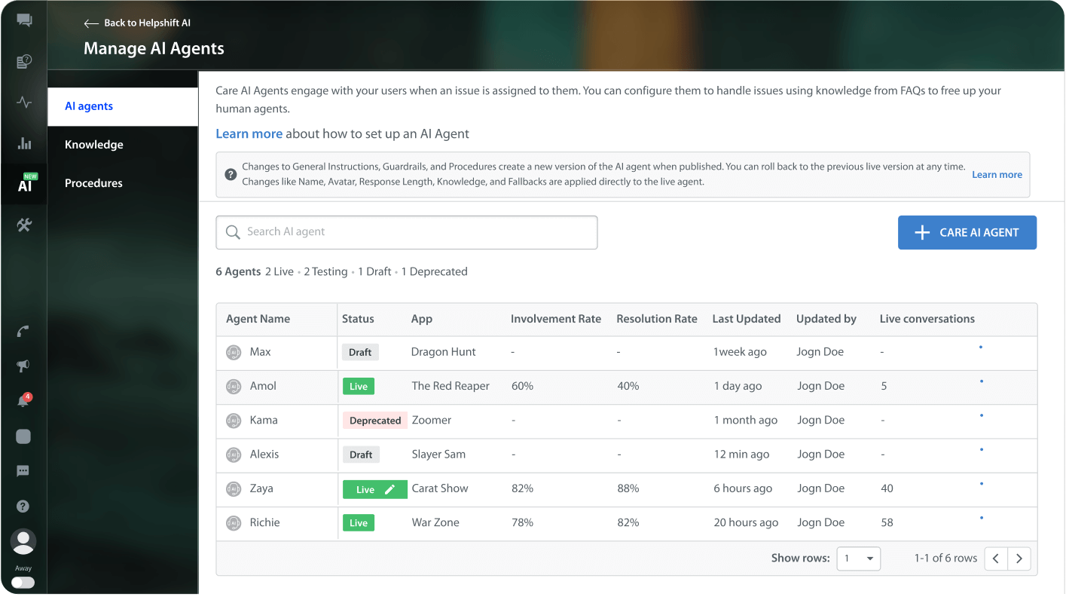Image resolution: width=1066 pixels, height=600 pixels.
Task: Select the FAQs knowledge base sidebar icon
Action: pos(23,61)
